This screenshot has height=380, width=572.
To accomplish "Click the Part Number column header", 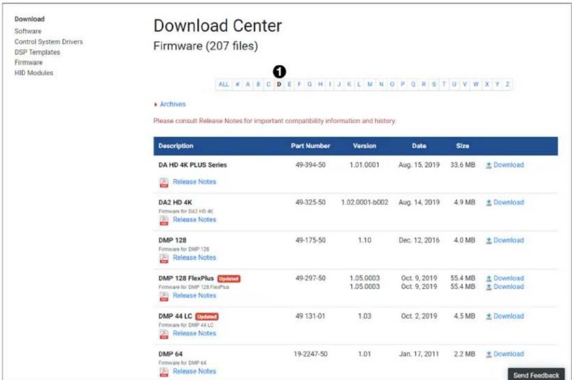I will [310, 146].
